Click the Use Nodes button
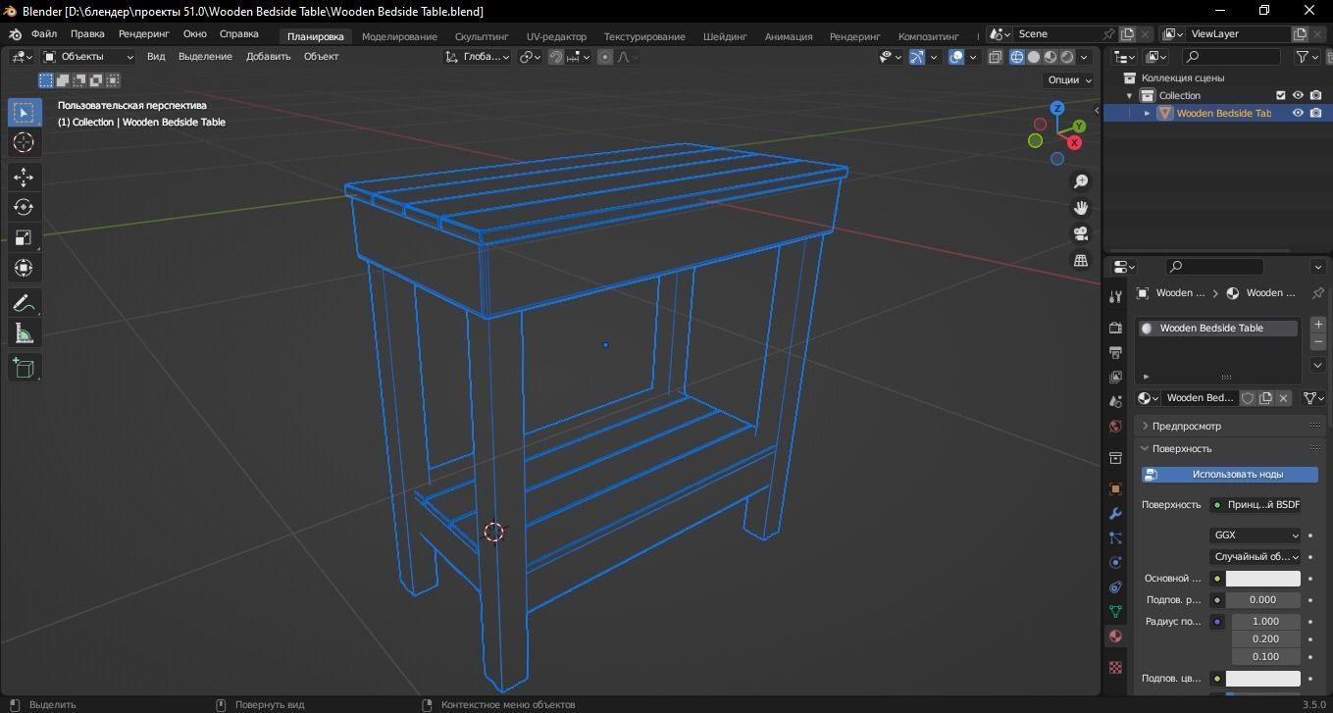Viewport: 1333px width, 713px height. pyautogui.click(x=1230, y=475)
